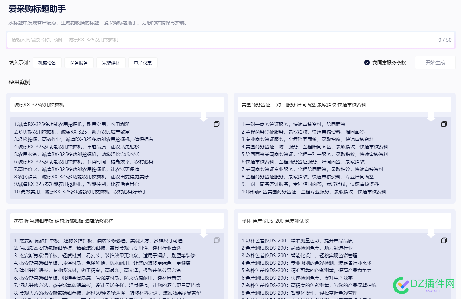Fill example 商务服务
Screen dimensions: 461x299
coord(79,63)
